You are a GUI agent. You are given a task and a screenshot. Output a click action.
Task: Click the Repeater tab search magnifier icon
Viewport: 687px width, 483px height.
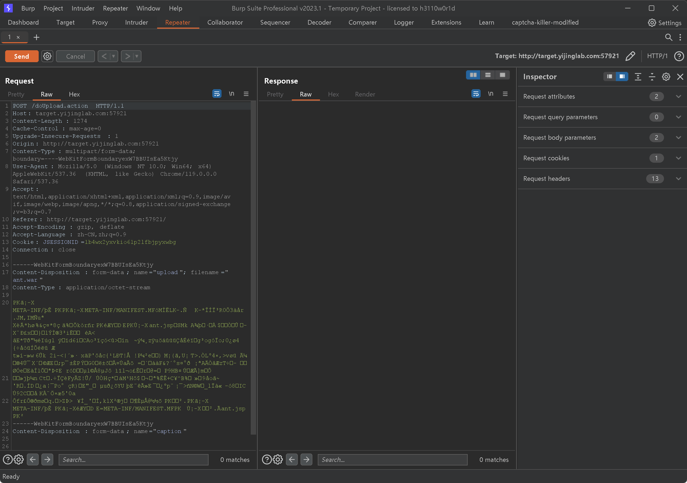click(x=668, y=37)
